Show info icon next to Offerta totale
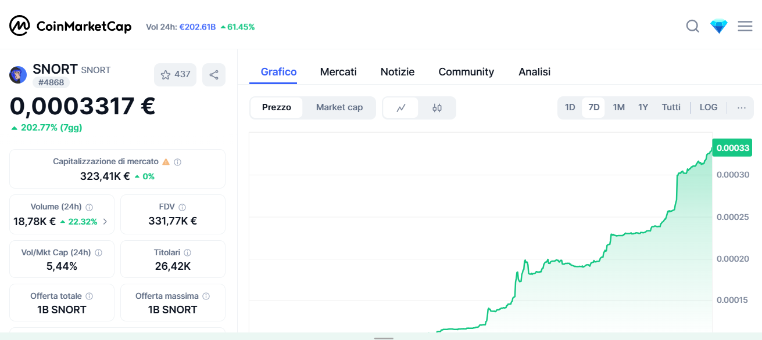This screenshot has width=762, height=340. 89,296
